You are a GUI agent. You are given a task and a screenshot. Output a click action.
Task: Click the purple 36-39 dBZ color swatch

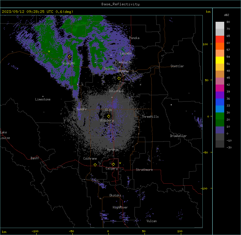click(220, 95)
